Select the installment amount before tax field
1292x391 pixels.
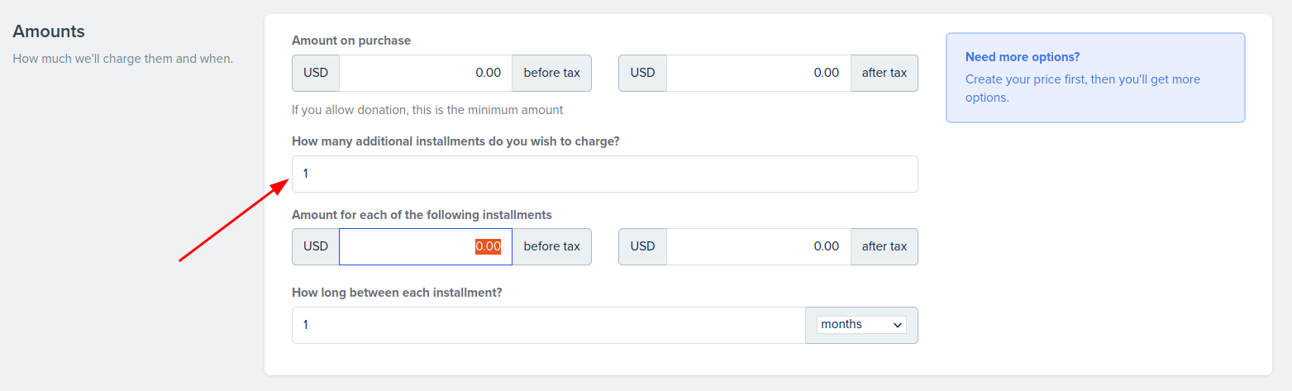point(426,246)
